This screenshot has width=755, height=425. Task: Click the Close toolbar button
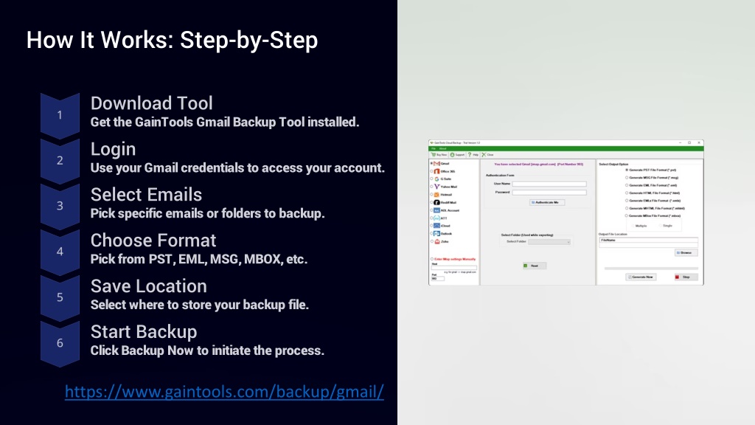pos(488,155)
